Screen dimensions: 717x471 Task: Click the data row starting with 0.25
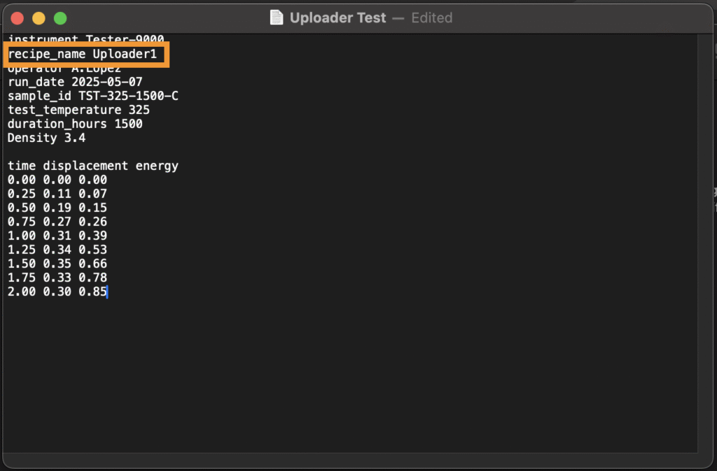57,194
